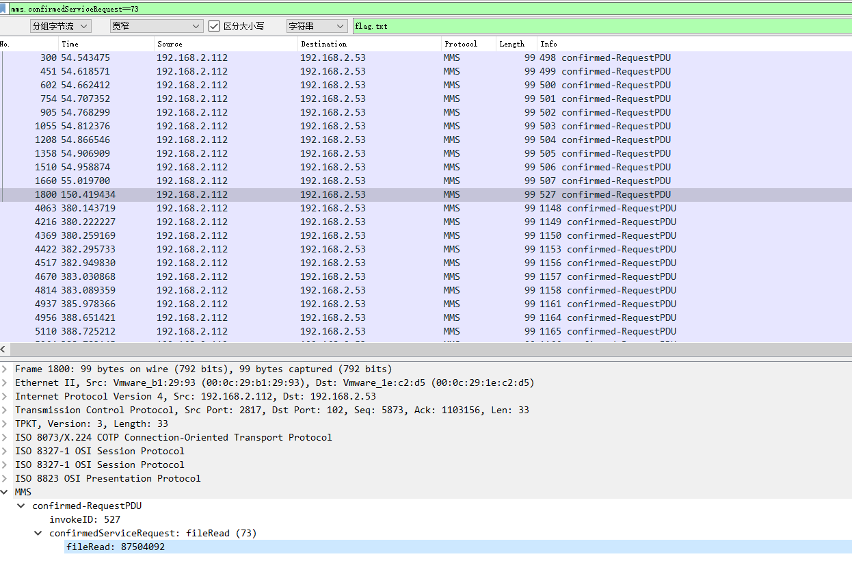Select packet number 4063
The image size is (852, 574).
[x=426, y=208]
